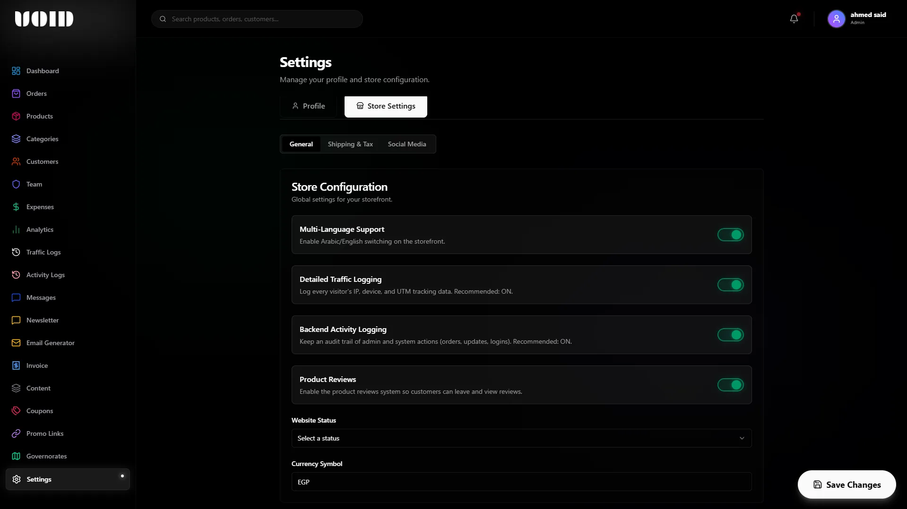Screen dimensions: 907x509
Task: Open the Shipping & Tax tab
Action: (x=350, y=144)
